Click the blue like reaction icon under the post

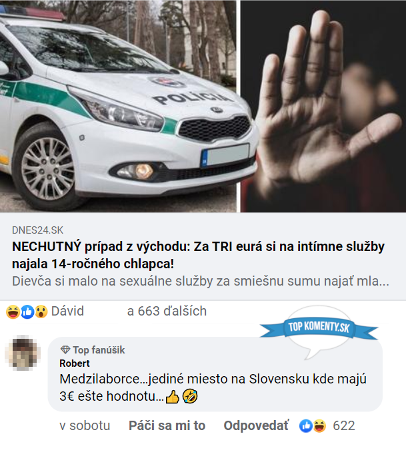coord(27,312)
